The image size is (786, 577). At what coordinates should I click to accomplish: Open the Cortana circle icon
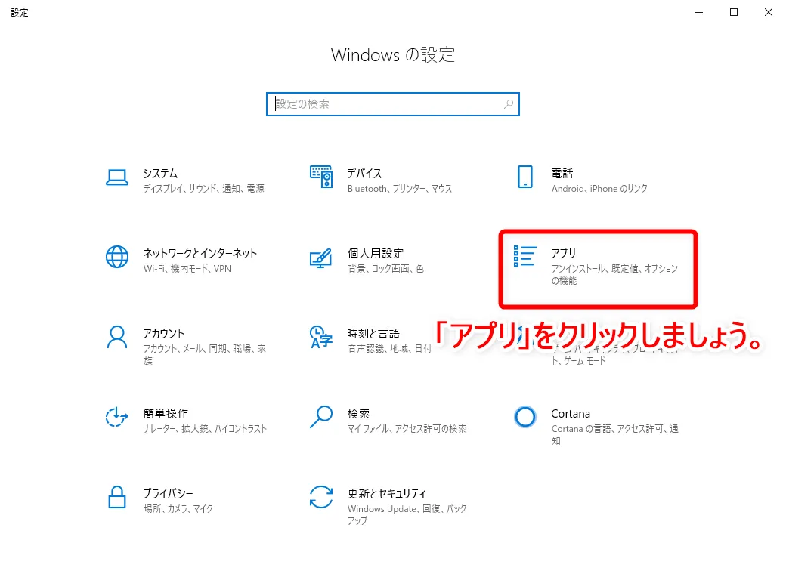coord(525,417)
